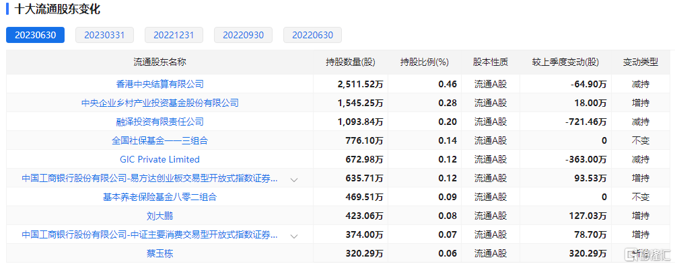Click the 蔡玉栋 shareholder link

point(159,254)
